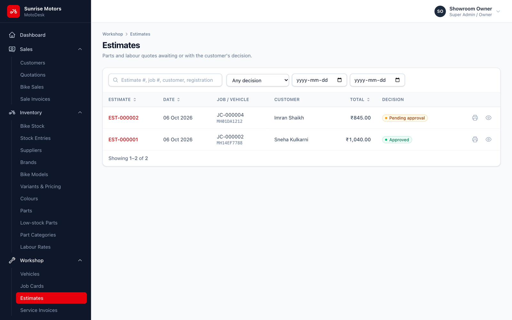View estimate EST-000001 via eye icon
512x320 pixels.
[488, 140]
